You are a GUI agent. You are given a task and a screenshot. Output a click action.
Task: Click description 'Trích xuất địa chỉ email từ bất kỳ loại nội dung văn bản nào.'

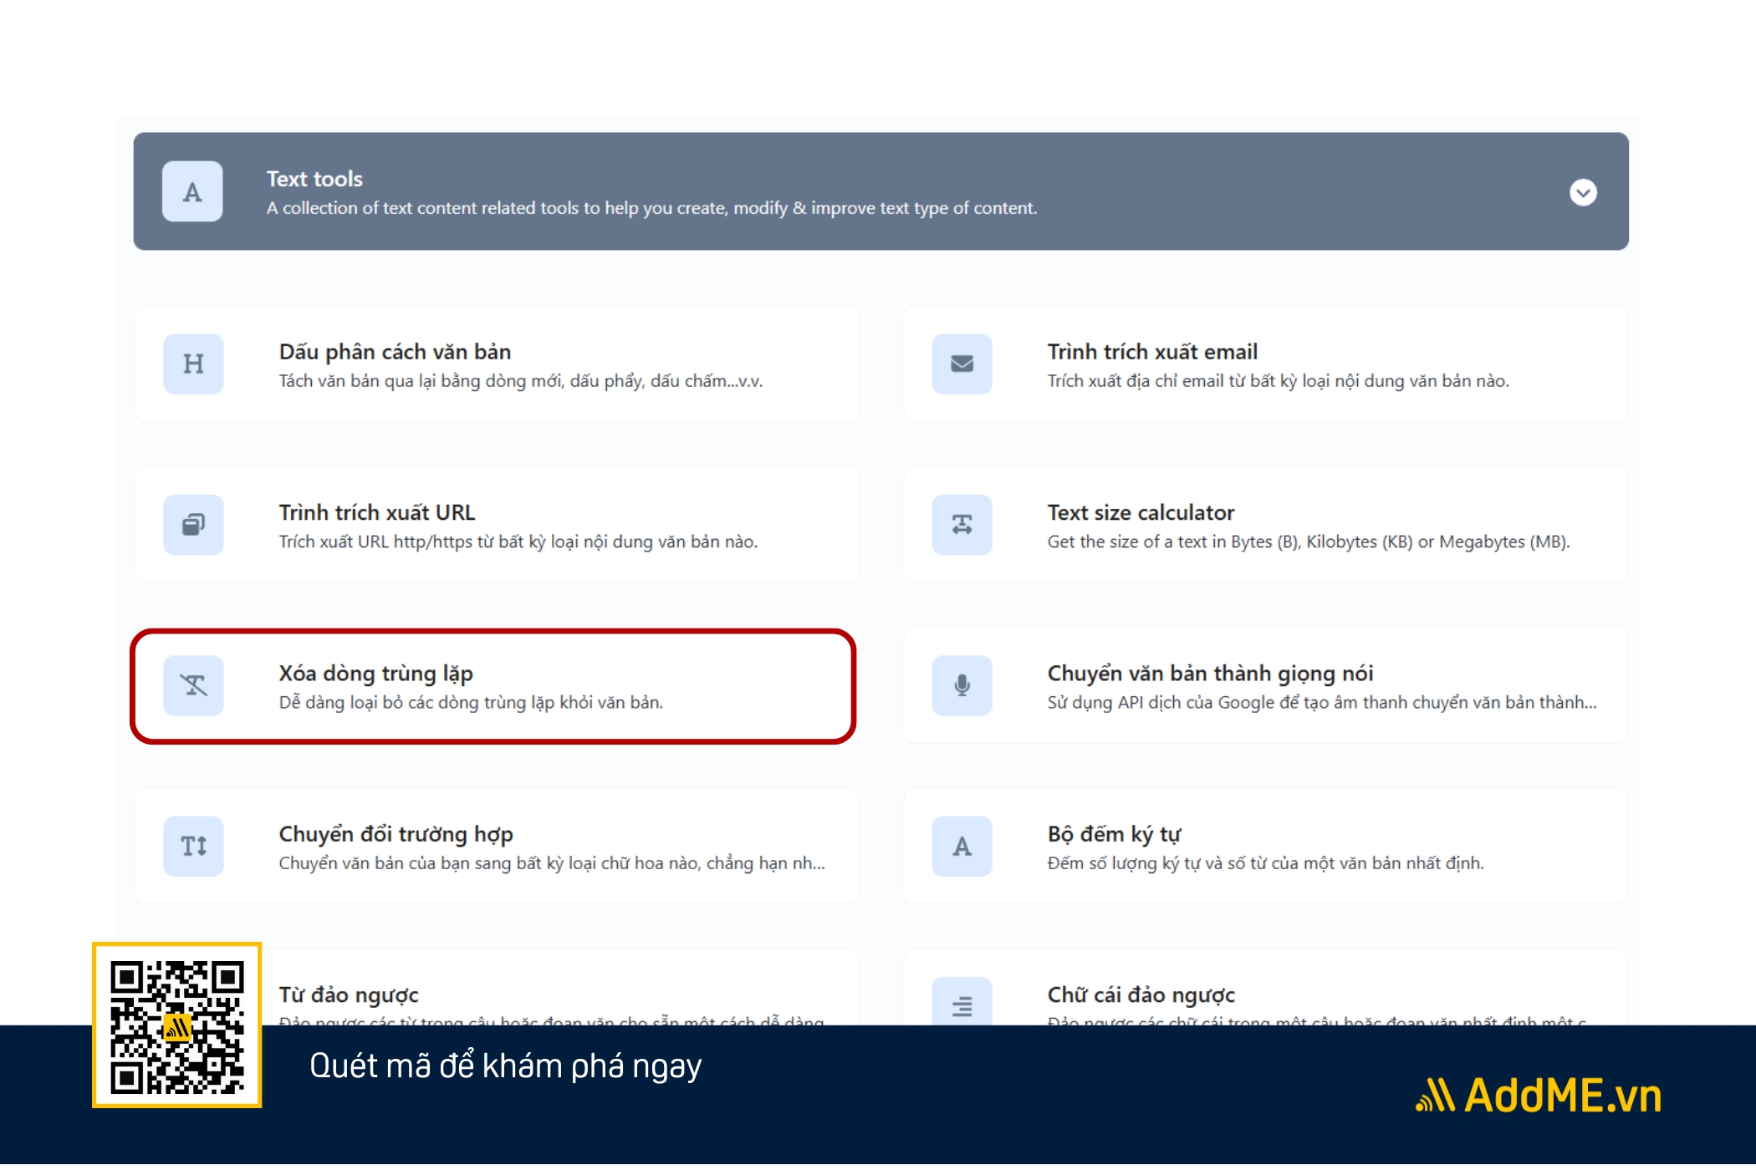click(1278, 381)
